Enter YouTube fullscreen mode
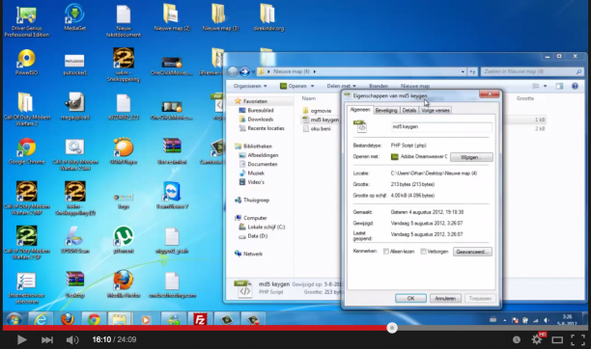 click(x=577, y=339)
